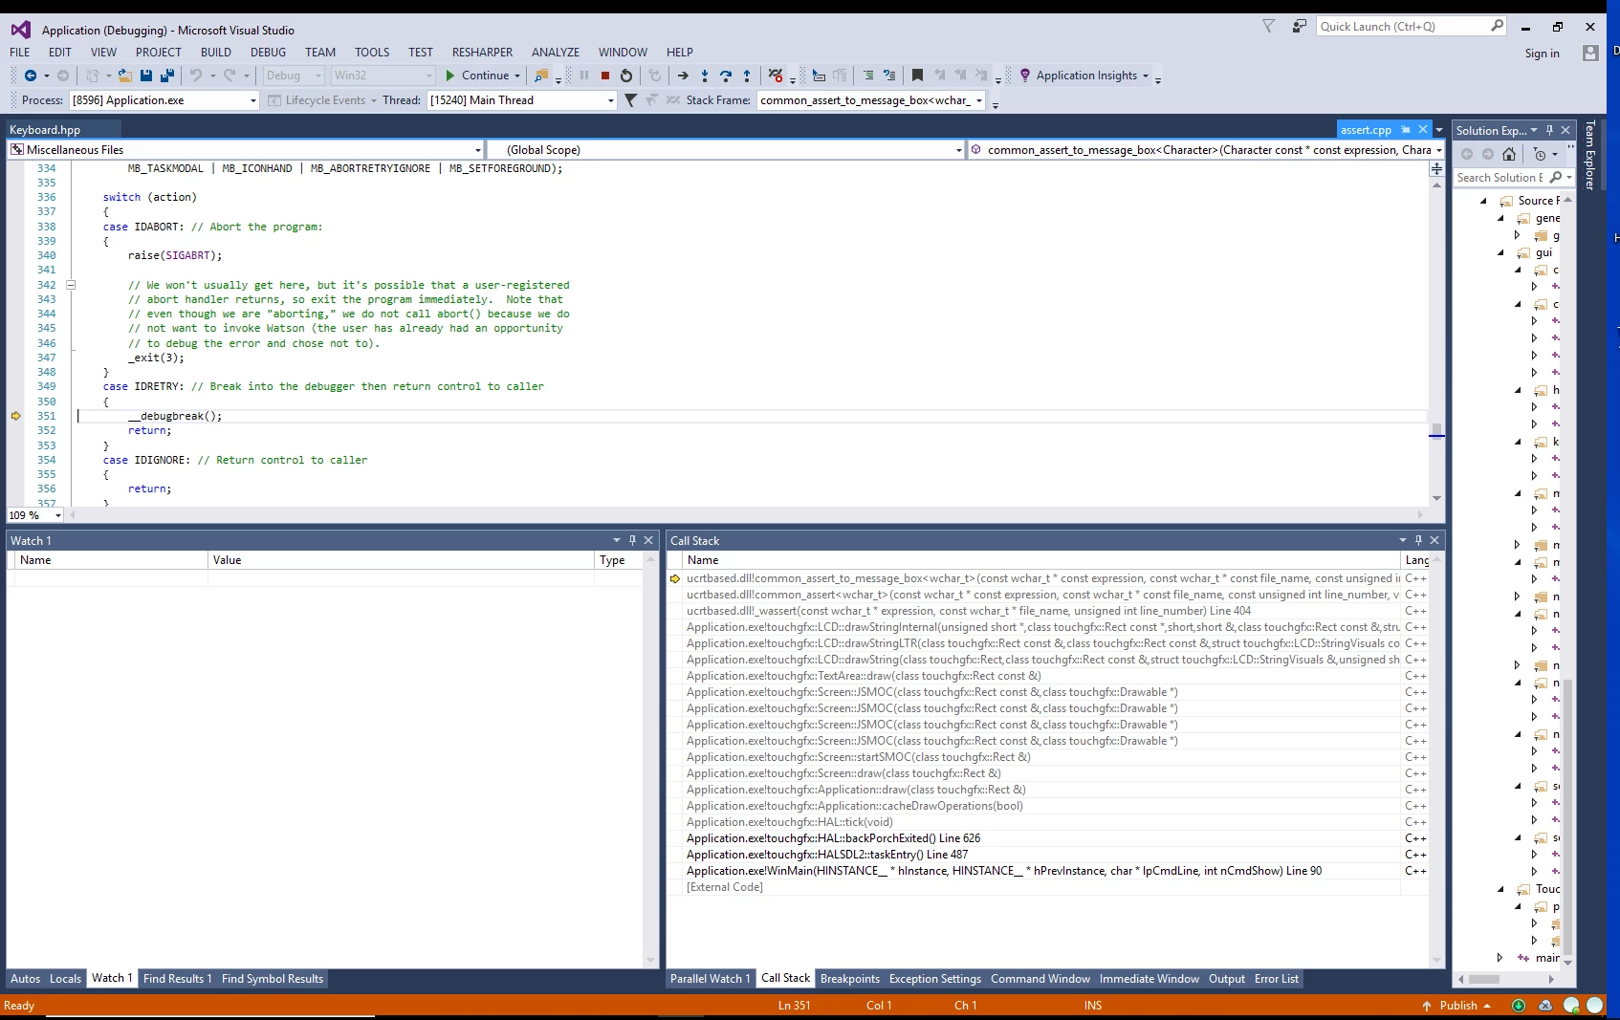Open the Application Insights toolbar menu
The height and width of the screenshot is (1020, 1620).
tap(1084, 76)
